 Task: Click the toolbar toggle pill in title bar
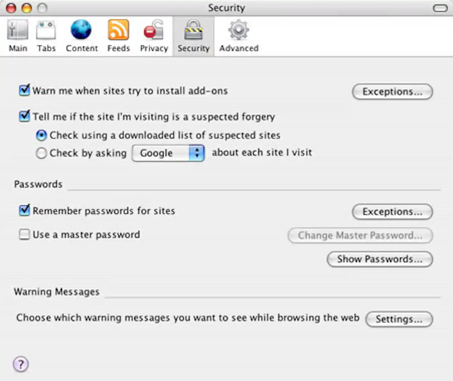point(440,8)
